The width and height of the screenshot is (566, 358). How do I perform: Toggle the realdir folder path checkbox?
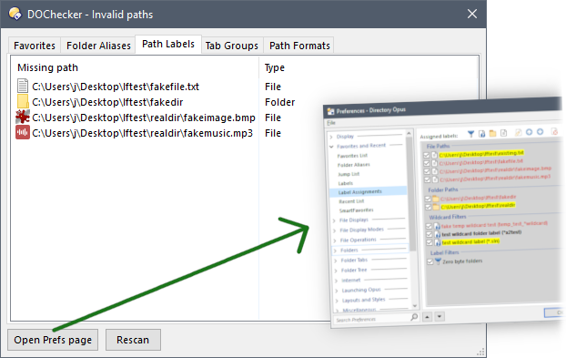pos(429,208)
